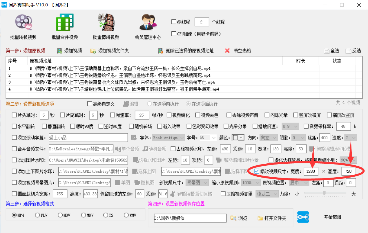Open the 批量合并视频 batch merge tool
Viewport: 368px width, 233px height.
pyautogui.click(x=65, y=26)
